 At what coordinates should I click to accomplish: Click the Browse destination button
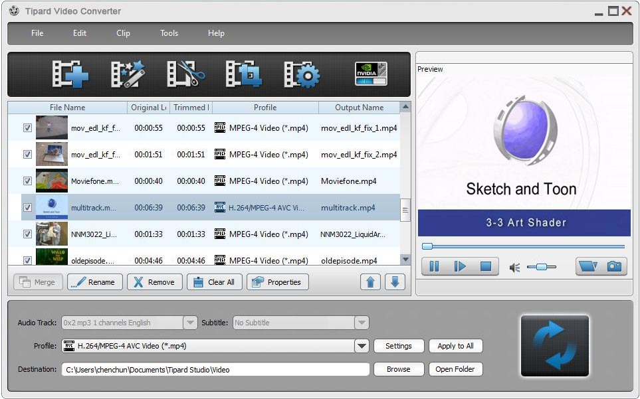[398, 369]
